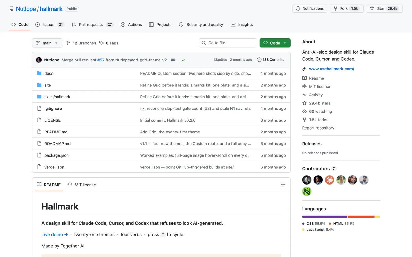Open the green Code dropdown

[x=275, y=43]
